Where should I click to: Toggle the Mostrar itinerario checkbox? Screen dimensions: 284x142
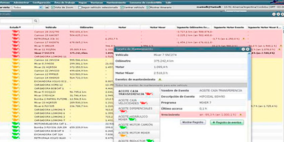pos(148,7)
